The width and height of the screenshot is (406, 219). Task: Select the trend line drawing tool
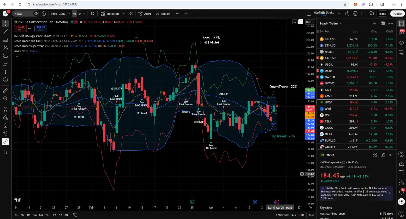pyautogui.click(x=5, y=32)
